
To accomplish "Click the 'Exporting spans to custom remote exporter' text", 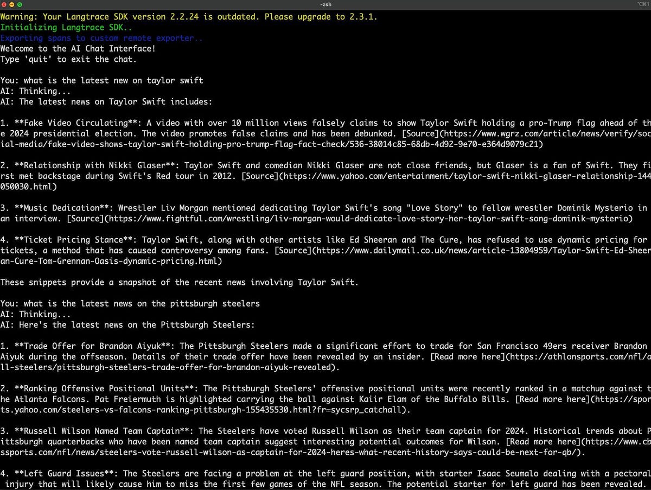I will 101,38.
